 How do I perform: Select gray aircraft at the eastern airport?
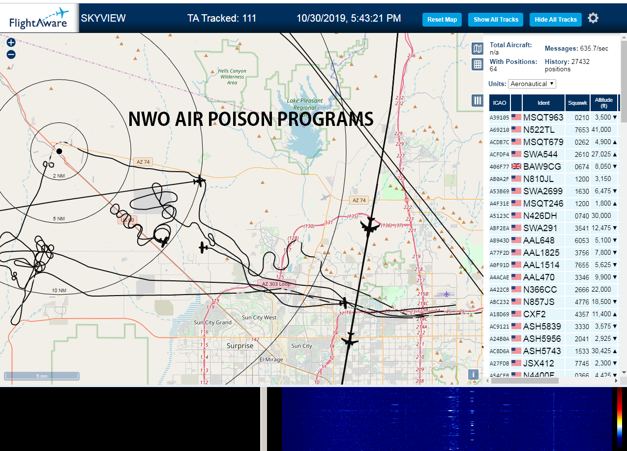[x=446, y=294]
